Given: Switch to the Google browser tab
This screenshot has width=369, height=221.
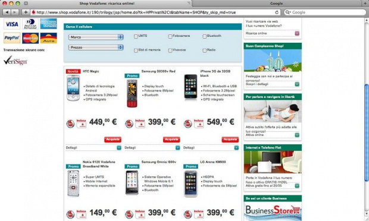Looking at the screenshot, I should coord(276,4).
